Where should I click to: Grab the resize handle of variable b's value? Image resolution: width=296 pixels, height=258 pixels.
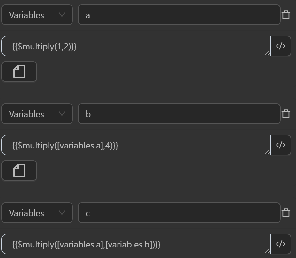point(268,152)
